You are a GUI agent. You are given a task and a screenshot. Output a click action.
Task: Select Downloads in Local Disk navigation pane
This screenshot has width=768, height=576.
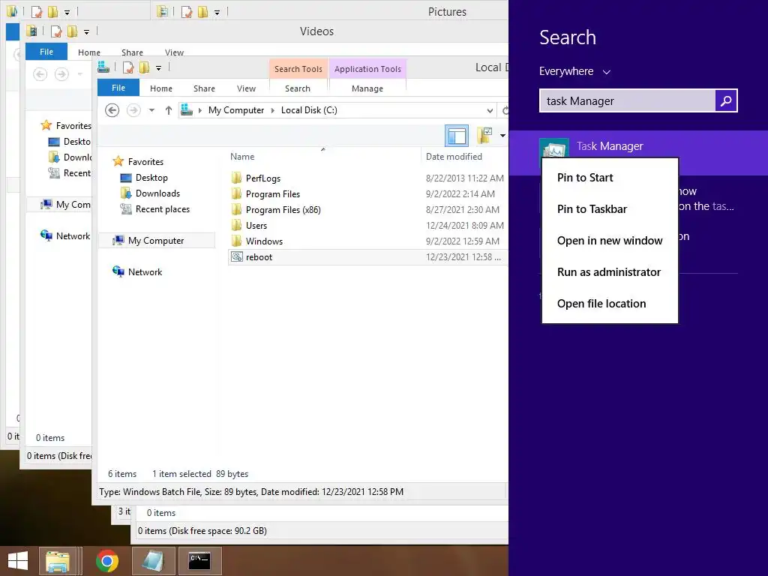(157, 193)
